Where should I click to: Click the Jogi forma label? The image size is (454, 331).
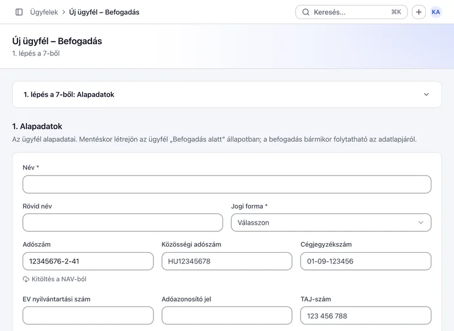point(249,206)
